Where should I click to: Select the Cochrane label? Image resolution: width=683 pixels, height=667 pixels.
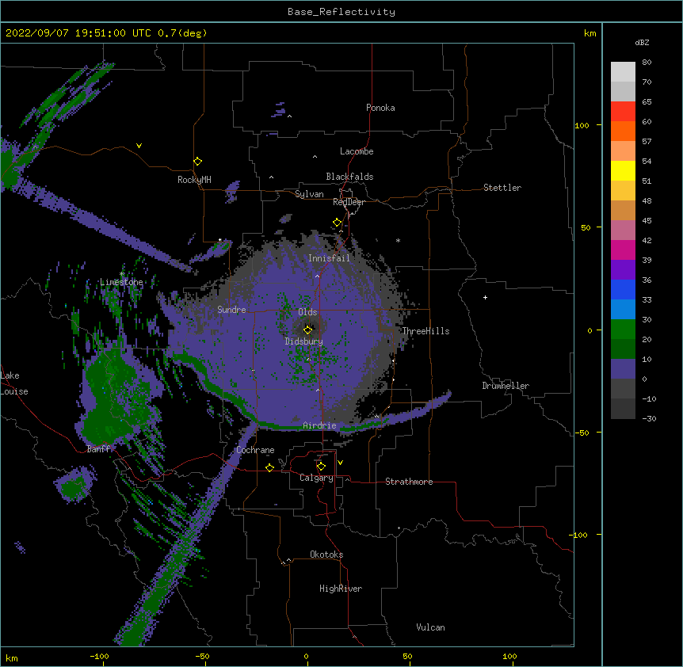pos(255,450)
